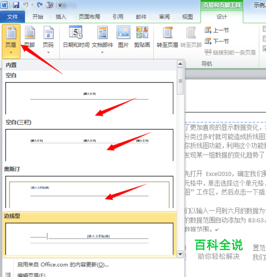This screenshot has width=266, height=277.
Task: Insert 剪贴画 clip art
Action: pyautogui.click(x=142, y=37)
